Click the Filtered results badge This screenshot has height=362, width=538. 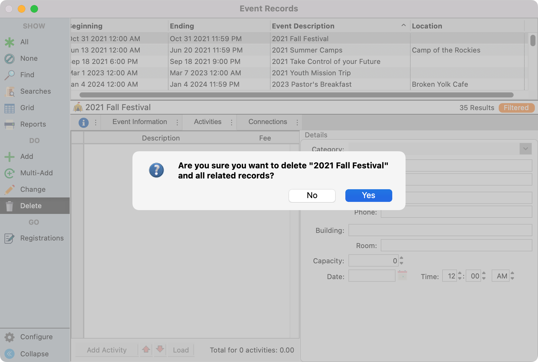516,108
